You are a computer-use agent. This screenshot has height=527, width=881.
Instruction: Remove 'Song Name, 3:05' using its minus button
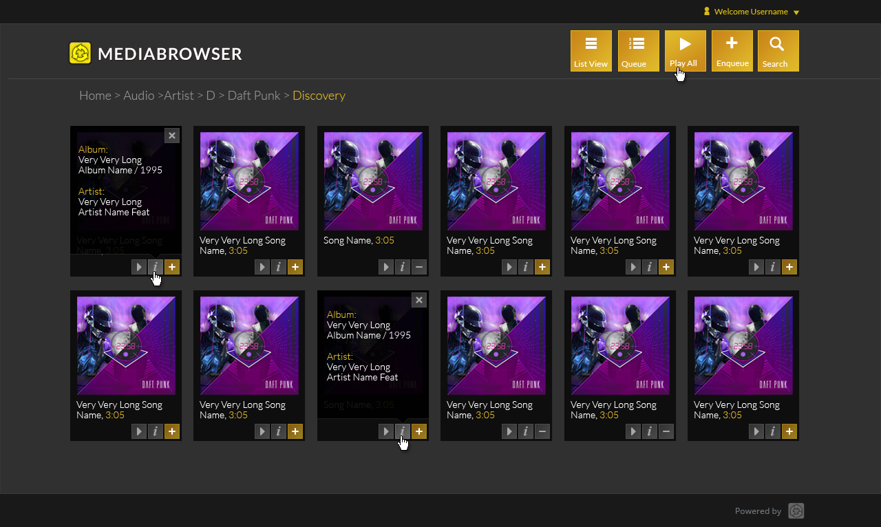point(418,267)
